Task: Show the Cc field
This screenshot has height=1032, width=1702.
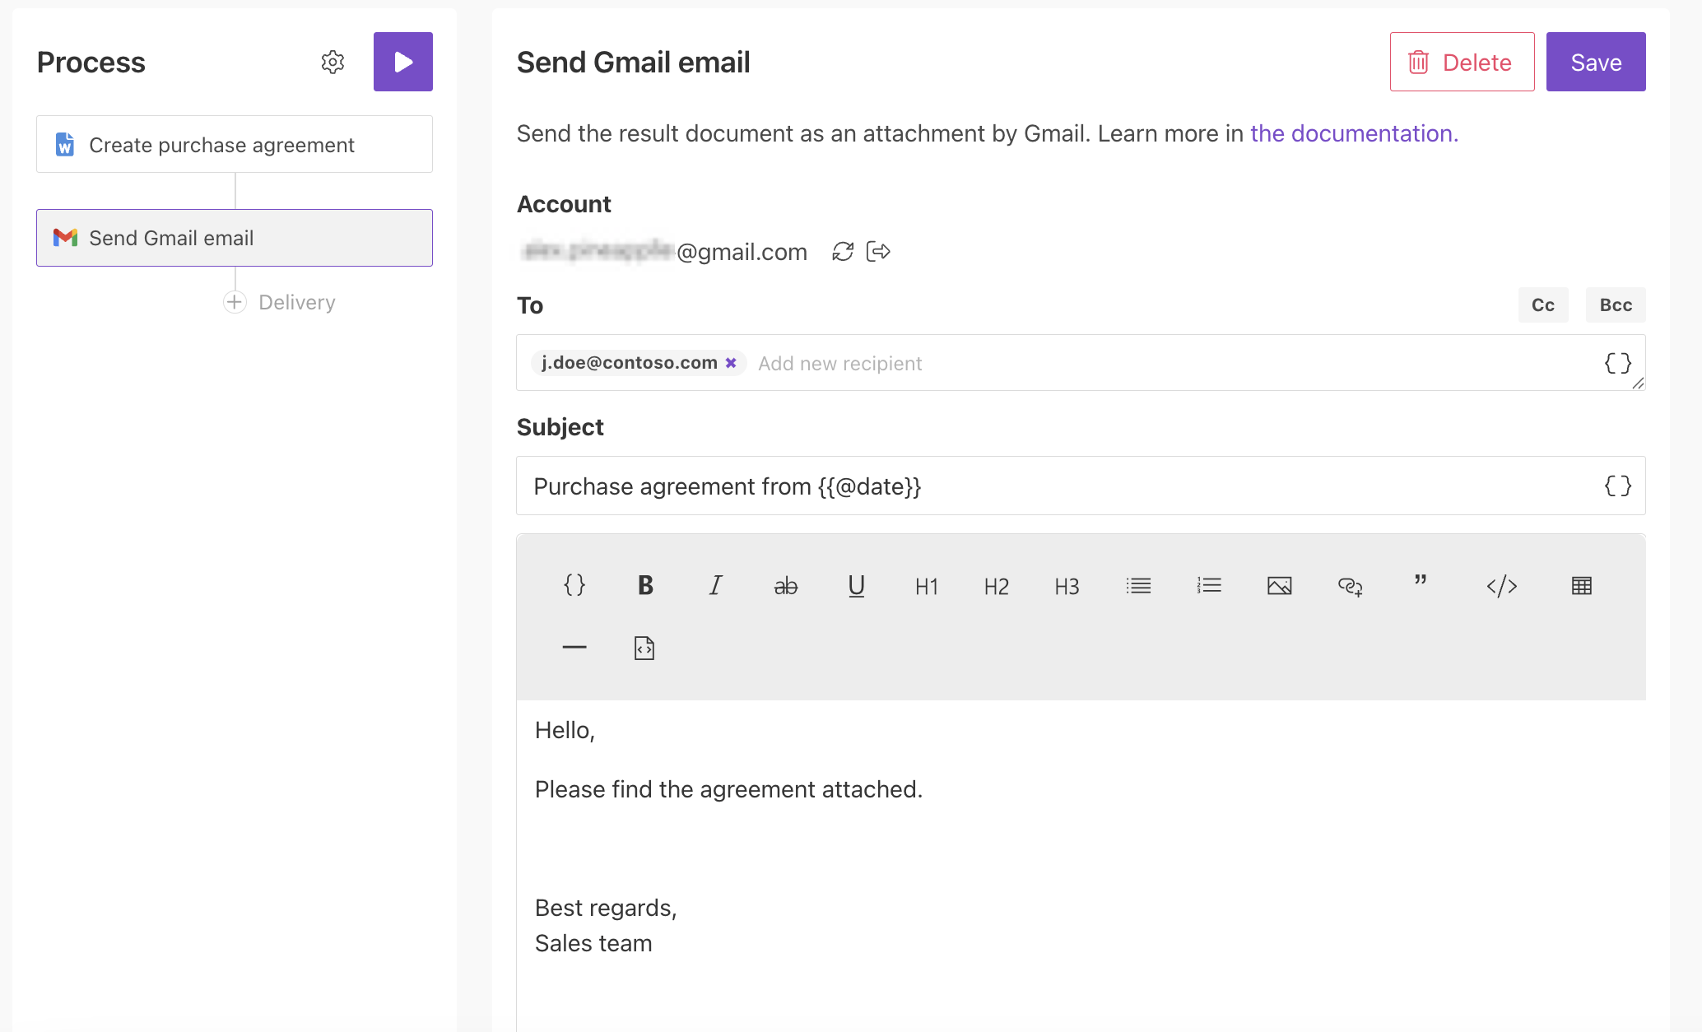Action: coord(1542,304)
